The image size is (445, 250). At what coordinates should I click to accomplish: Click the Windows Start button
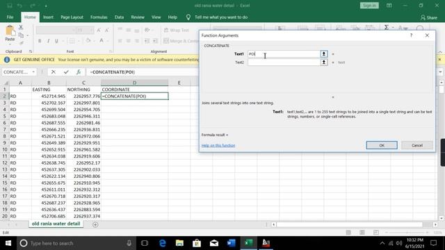pyautogui.click(x=8, y=243)
